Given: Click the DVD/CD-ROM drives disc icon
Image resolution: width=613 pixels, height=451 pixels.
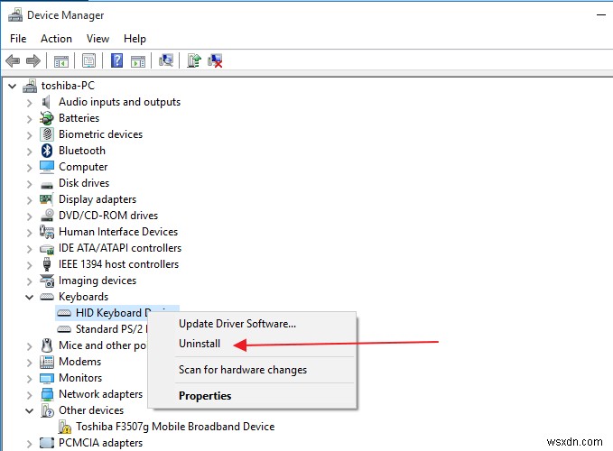Looking at the screenshot, I should tap(47, 216).
